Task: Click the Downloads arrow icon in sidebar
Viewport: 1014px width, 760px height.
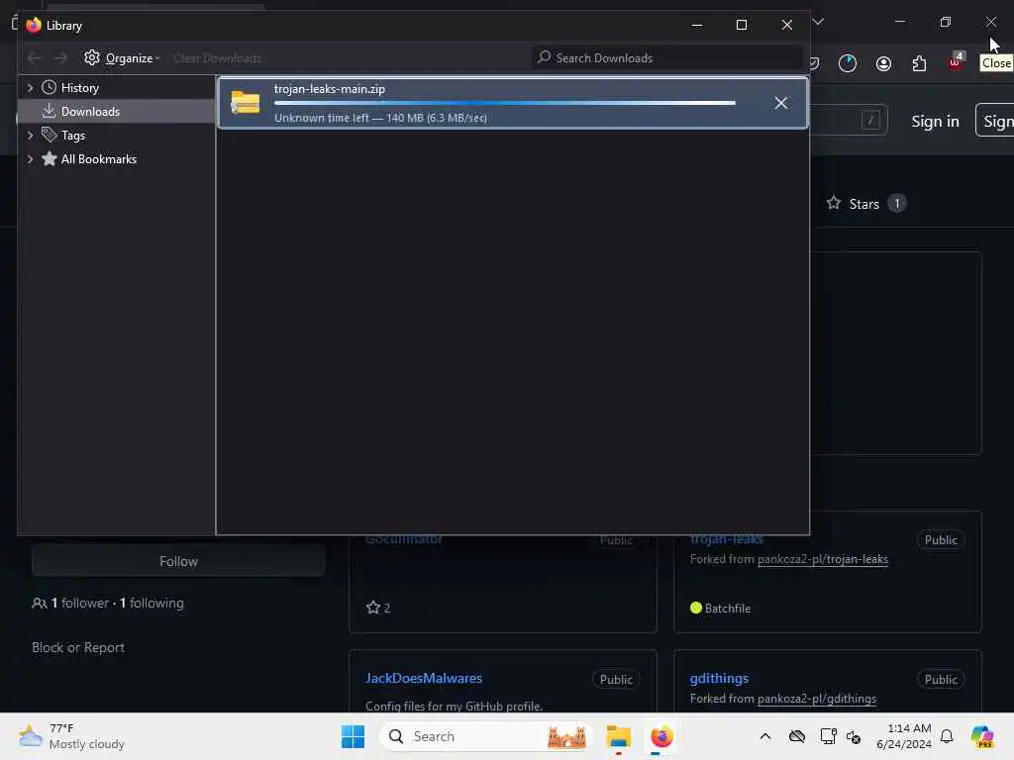Action: pyautogui.click(x=49, y=111)
